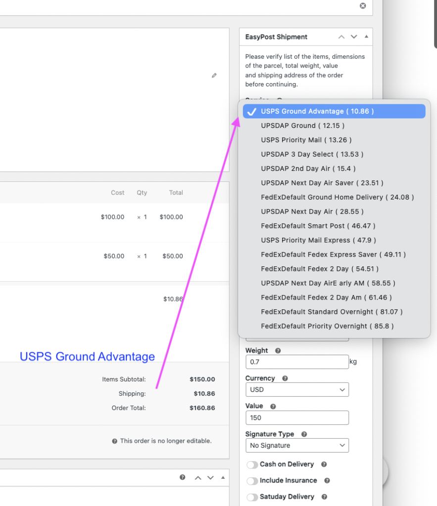
Task: Enable the Cash on Delivery toggle
Action: click(252, 464)
